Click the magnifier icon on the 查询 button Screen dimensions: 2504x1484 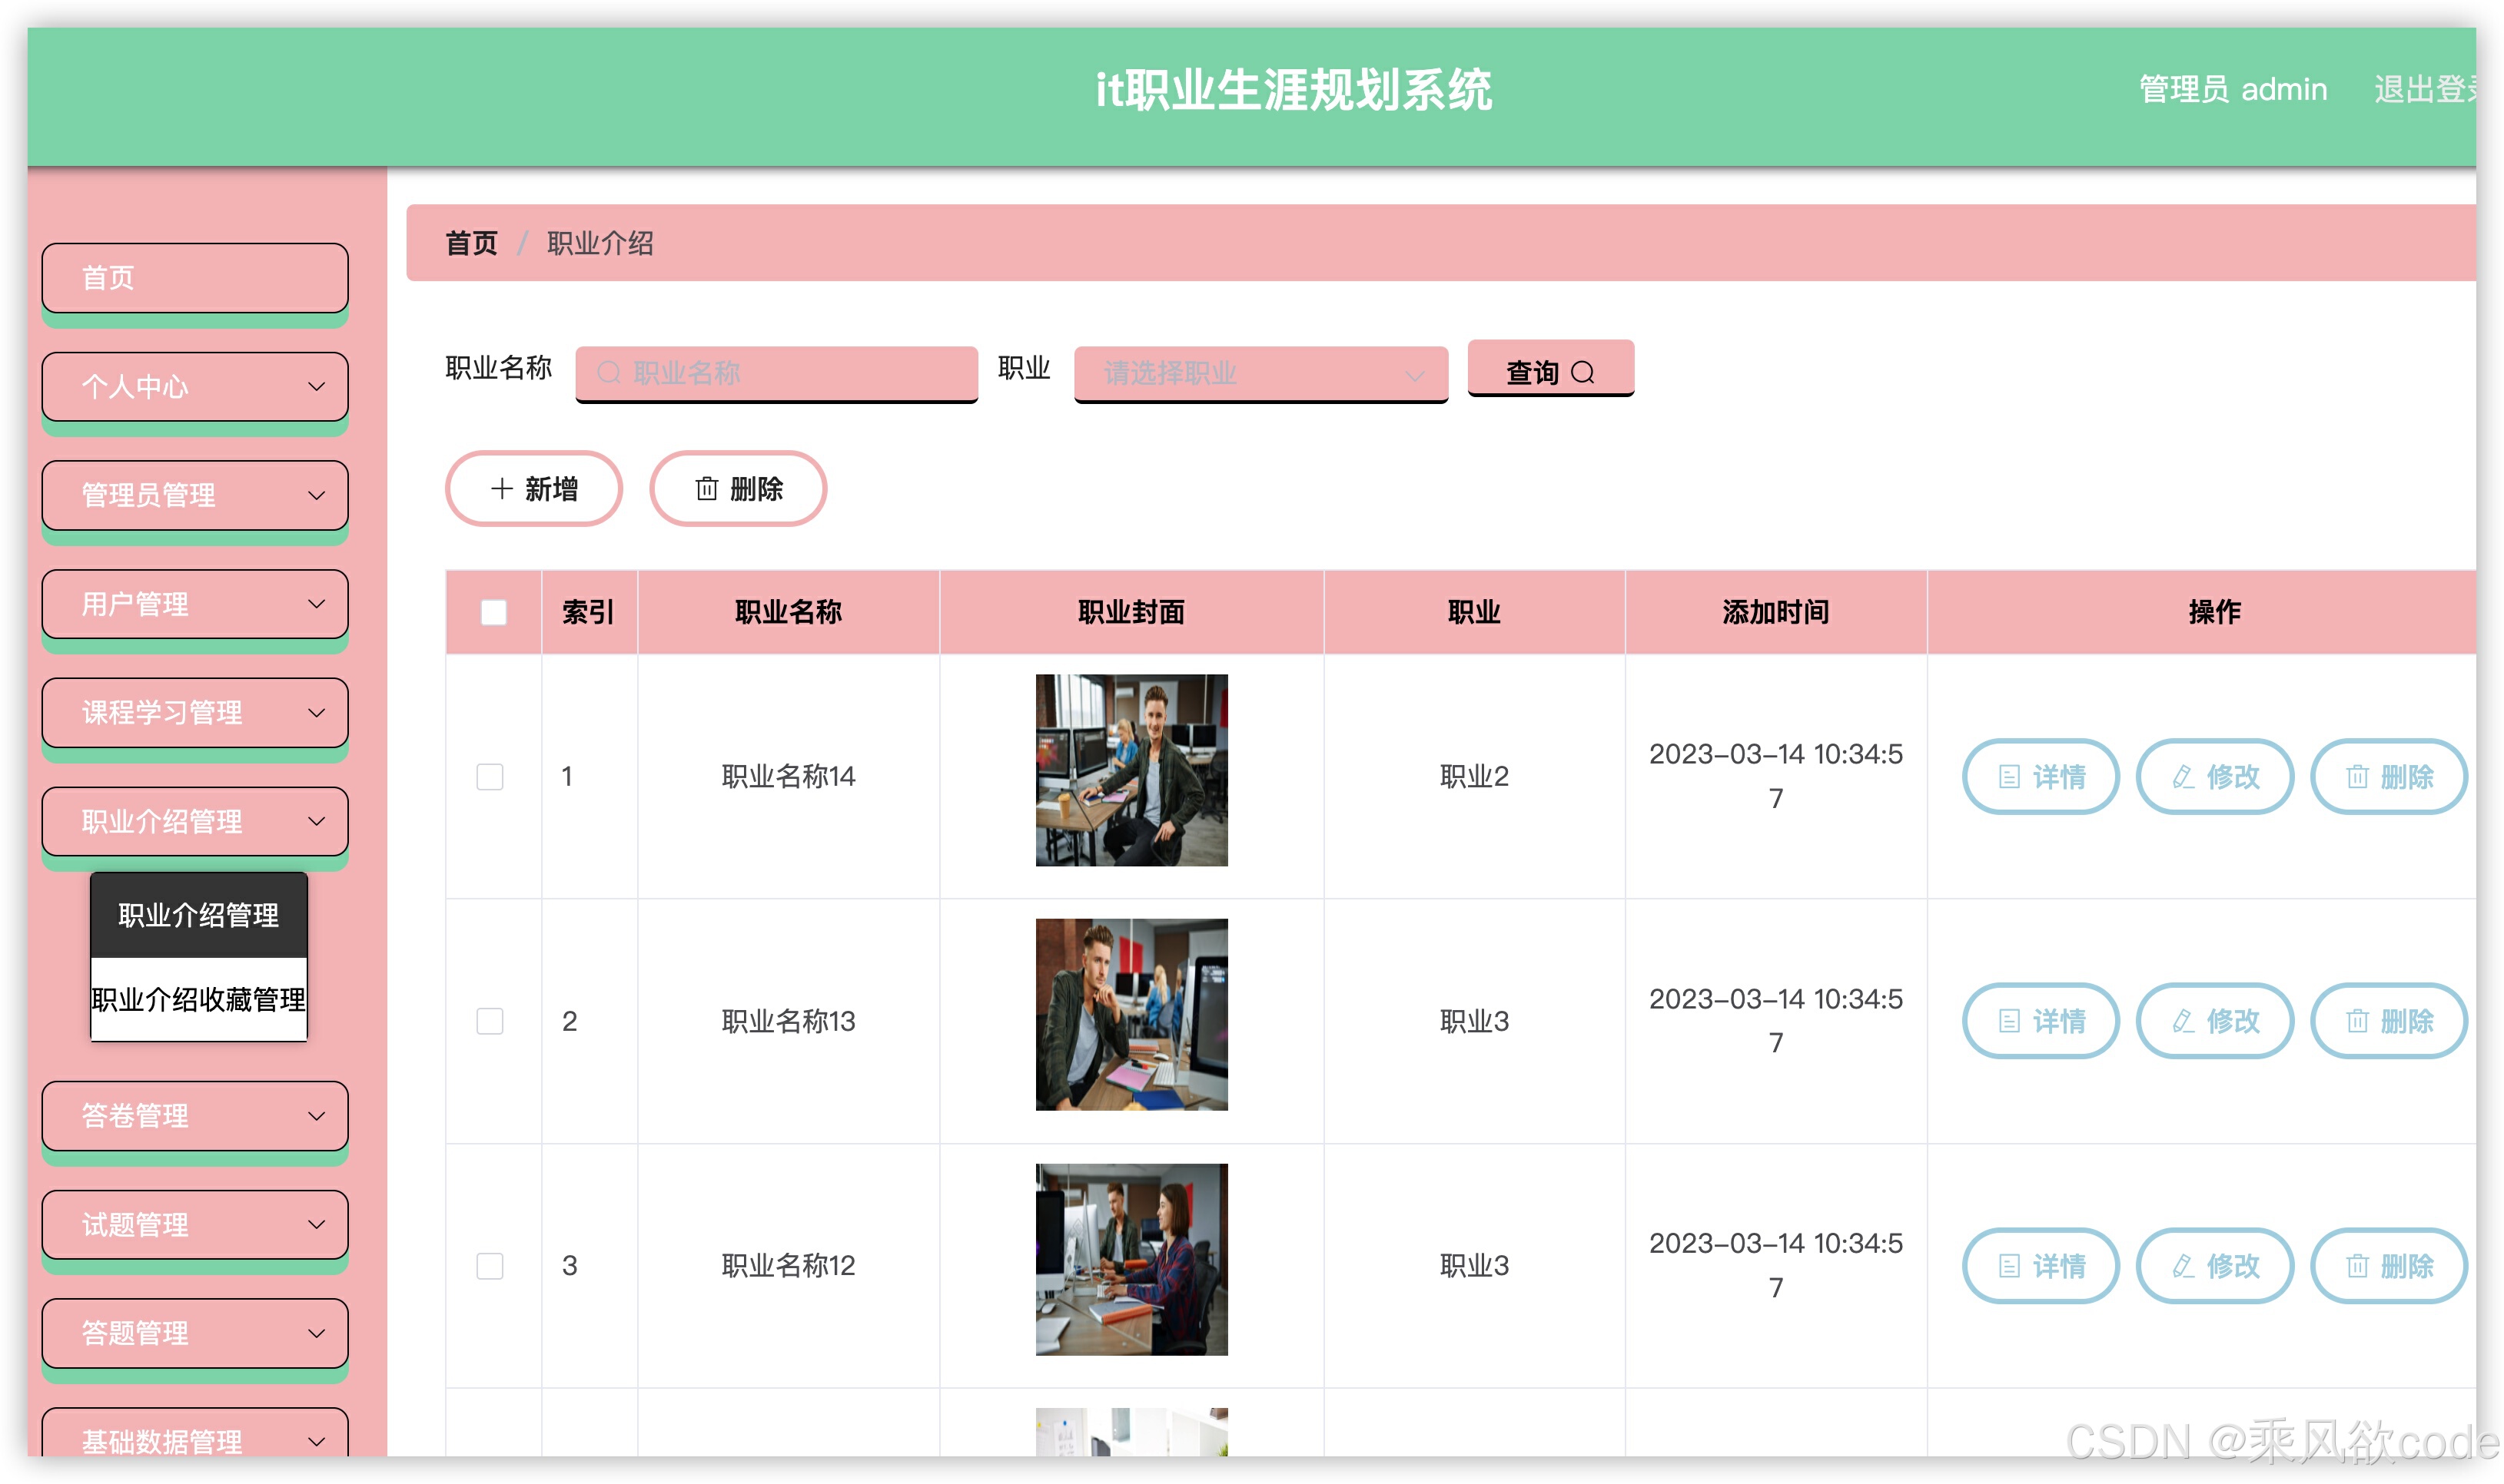(1582, 372)
